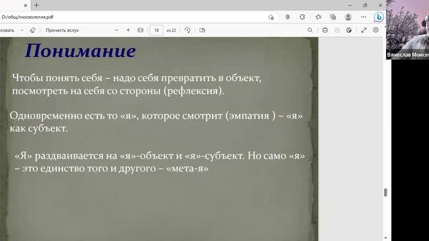Toggle fit to width icon
The width and height of the screenshot is (429, 241).
[140, 30]
